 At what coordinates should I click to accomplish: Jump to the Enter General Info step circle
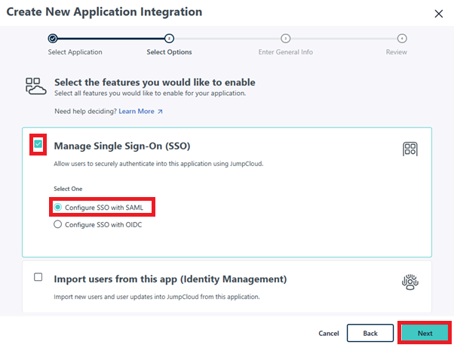click(285, 38)
